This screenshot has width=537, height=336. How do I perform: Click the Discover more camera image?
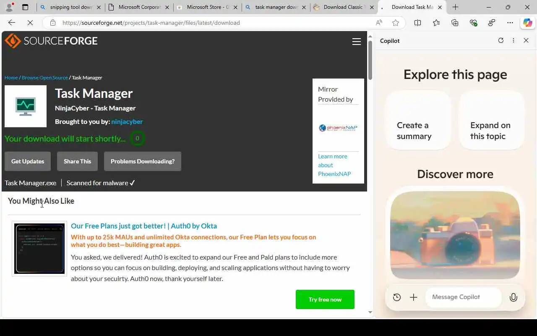455,235
